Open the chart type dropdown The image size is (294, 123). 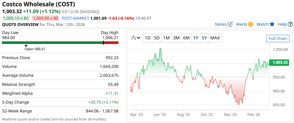click(x=135, y=38)
